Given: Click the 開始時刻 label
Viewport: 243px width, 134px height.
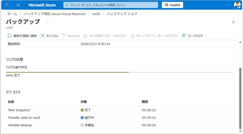Looking at the screenshot, I should [x=14, y=44].
